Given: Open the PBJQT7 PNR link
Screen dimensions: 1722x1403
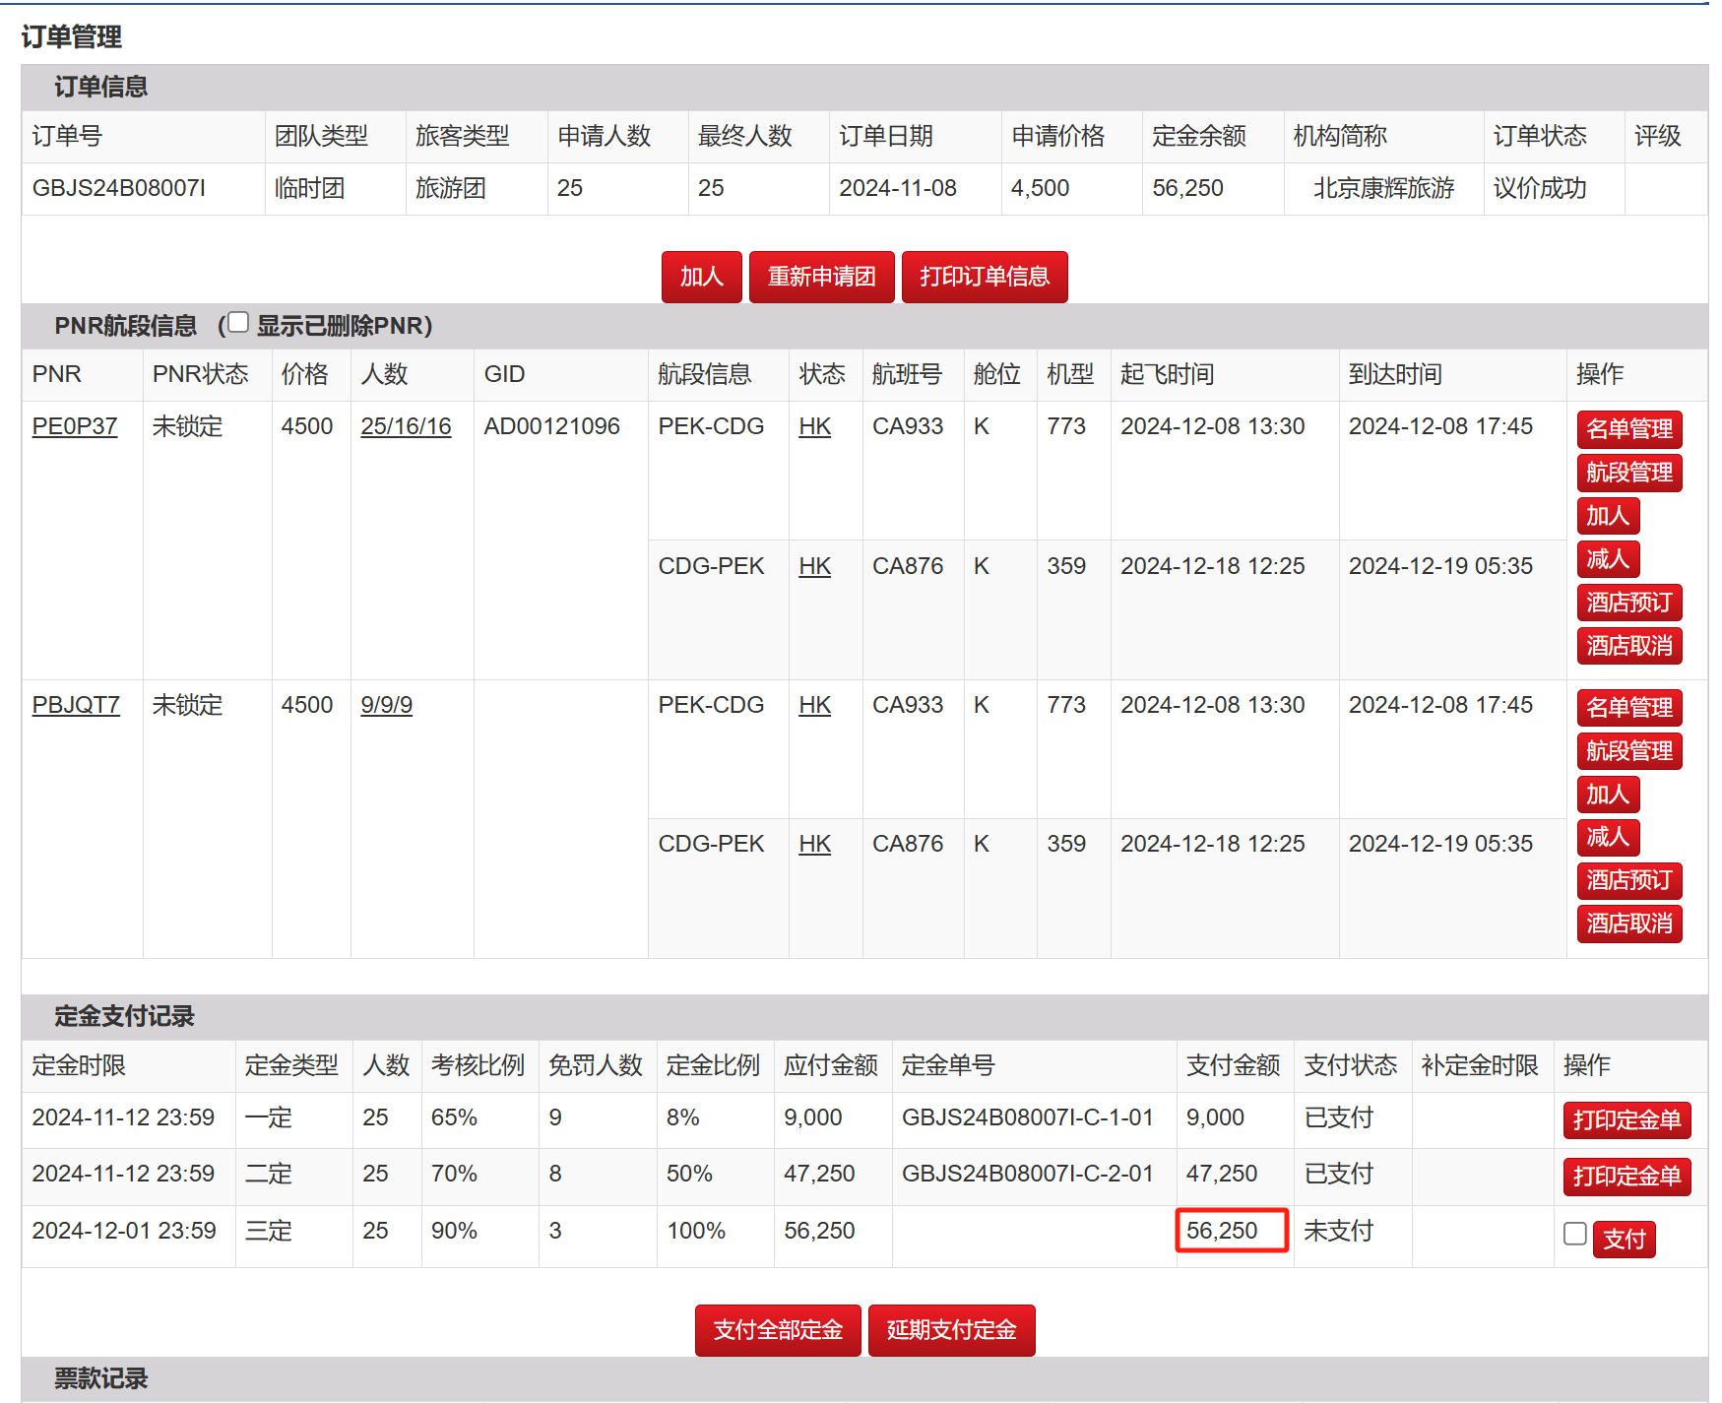Looking at the screenshot, I should point(76,705).
